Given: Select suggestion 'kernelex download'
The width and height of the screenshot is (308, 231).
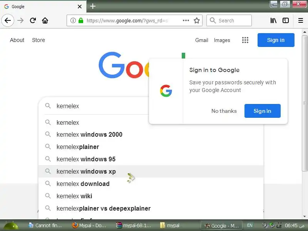Looking at the screenshot, I should [x=151, y=184].
